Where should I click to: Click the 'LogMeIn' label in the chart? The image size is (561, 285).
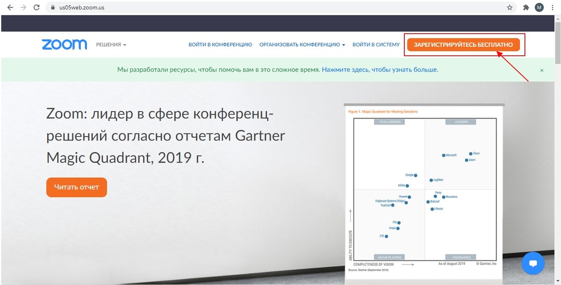click(438, 180)
